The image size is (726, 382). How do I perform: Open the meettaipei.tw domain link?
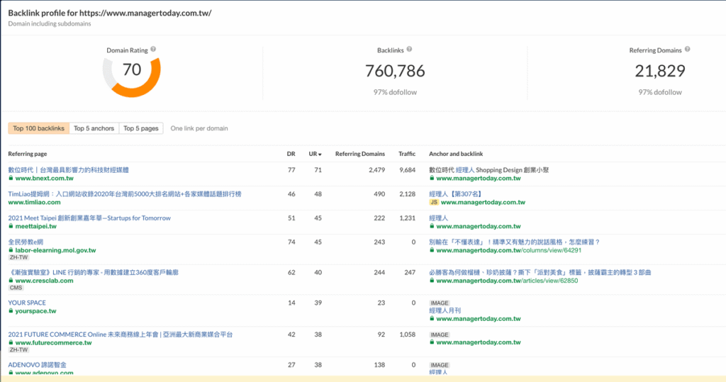[x=36, y=226]
